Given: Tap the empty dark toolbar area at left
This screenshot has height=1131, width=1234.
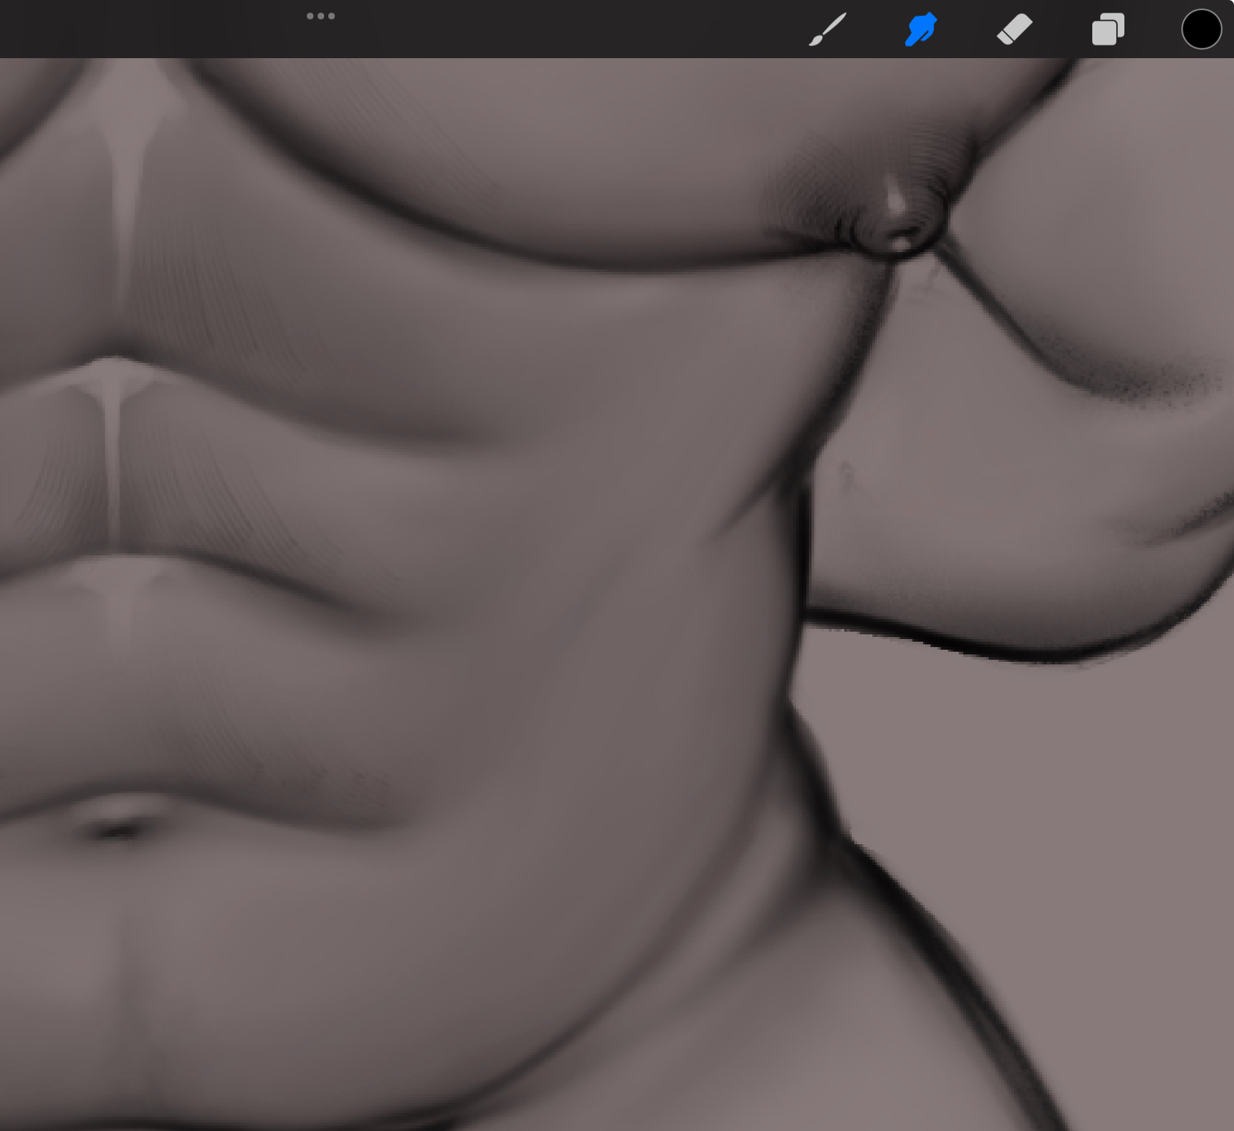Looking at the screenshot, I should (134, 29).
